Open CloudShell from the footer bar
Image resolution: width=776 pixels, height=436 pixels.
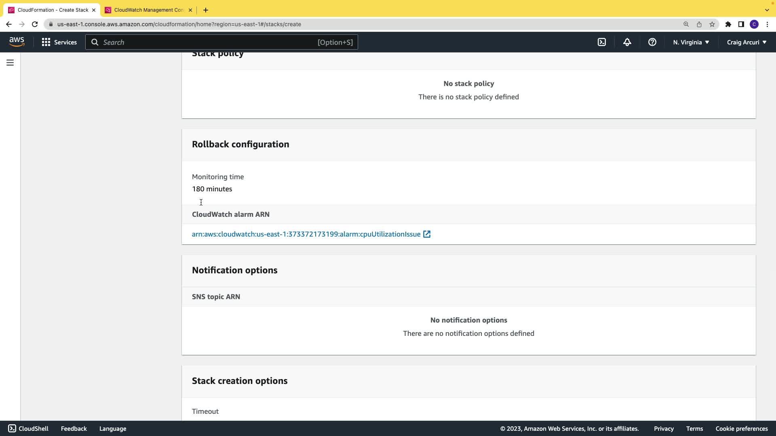[28, 429]
